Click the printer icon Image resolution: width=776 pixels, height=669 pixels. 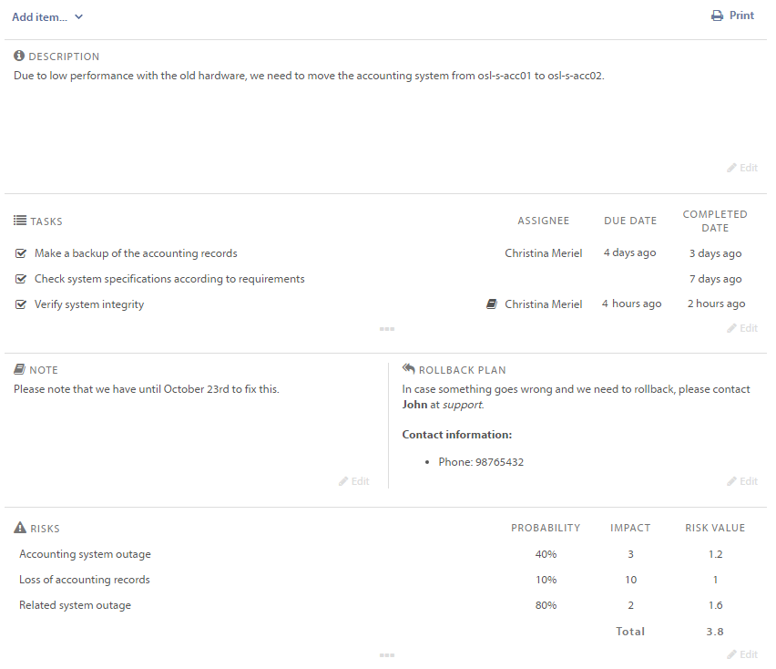[x=718, y=15]
